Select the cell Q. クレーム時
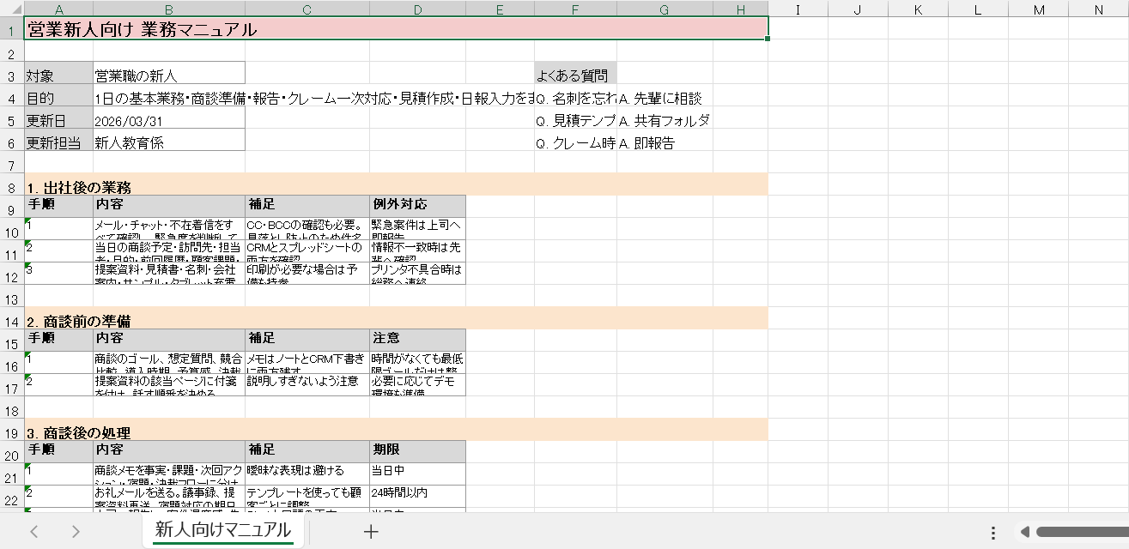 coord(575,140)
